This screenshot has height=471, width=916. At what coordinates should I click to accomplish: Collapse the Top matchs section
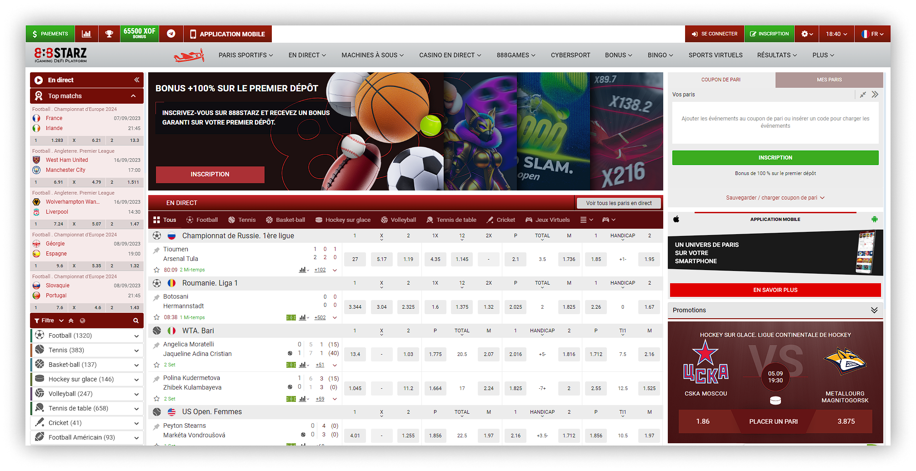tap(133, 96)
